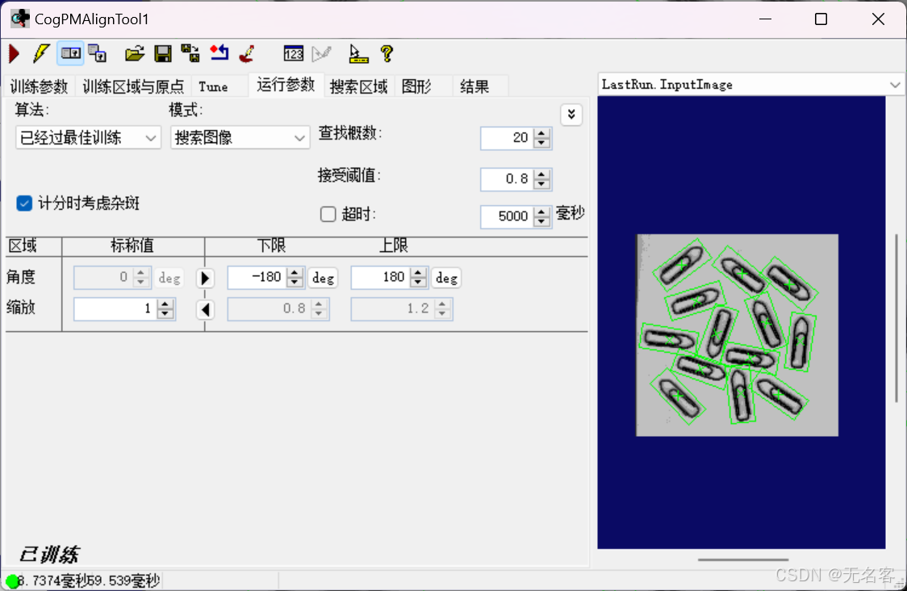This screenshot has width=907, height=591.
Task: Reset the tool with the blue arrow icon
Action: pyautogui.click(x=219, y=54)
